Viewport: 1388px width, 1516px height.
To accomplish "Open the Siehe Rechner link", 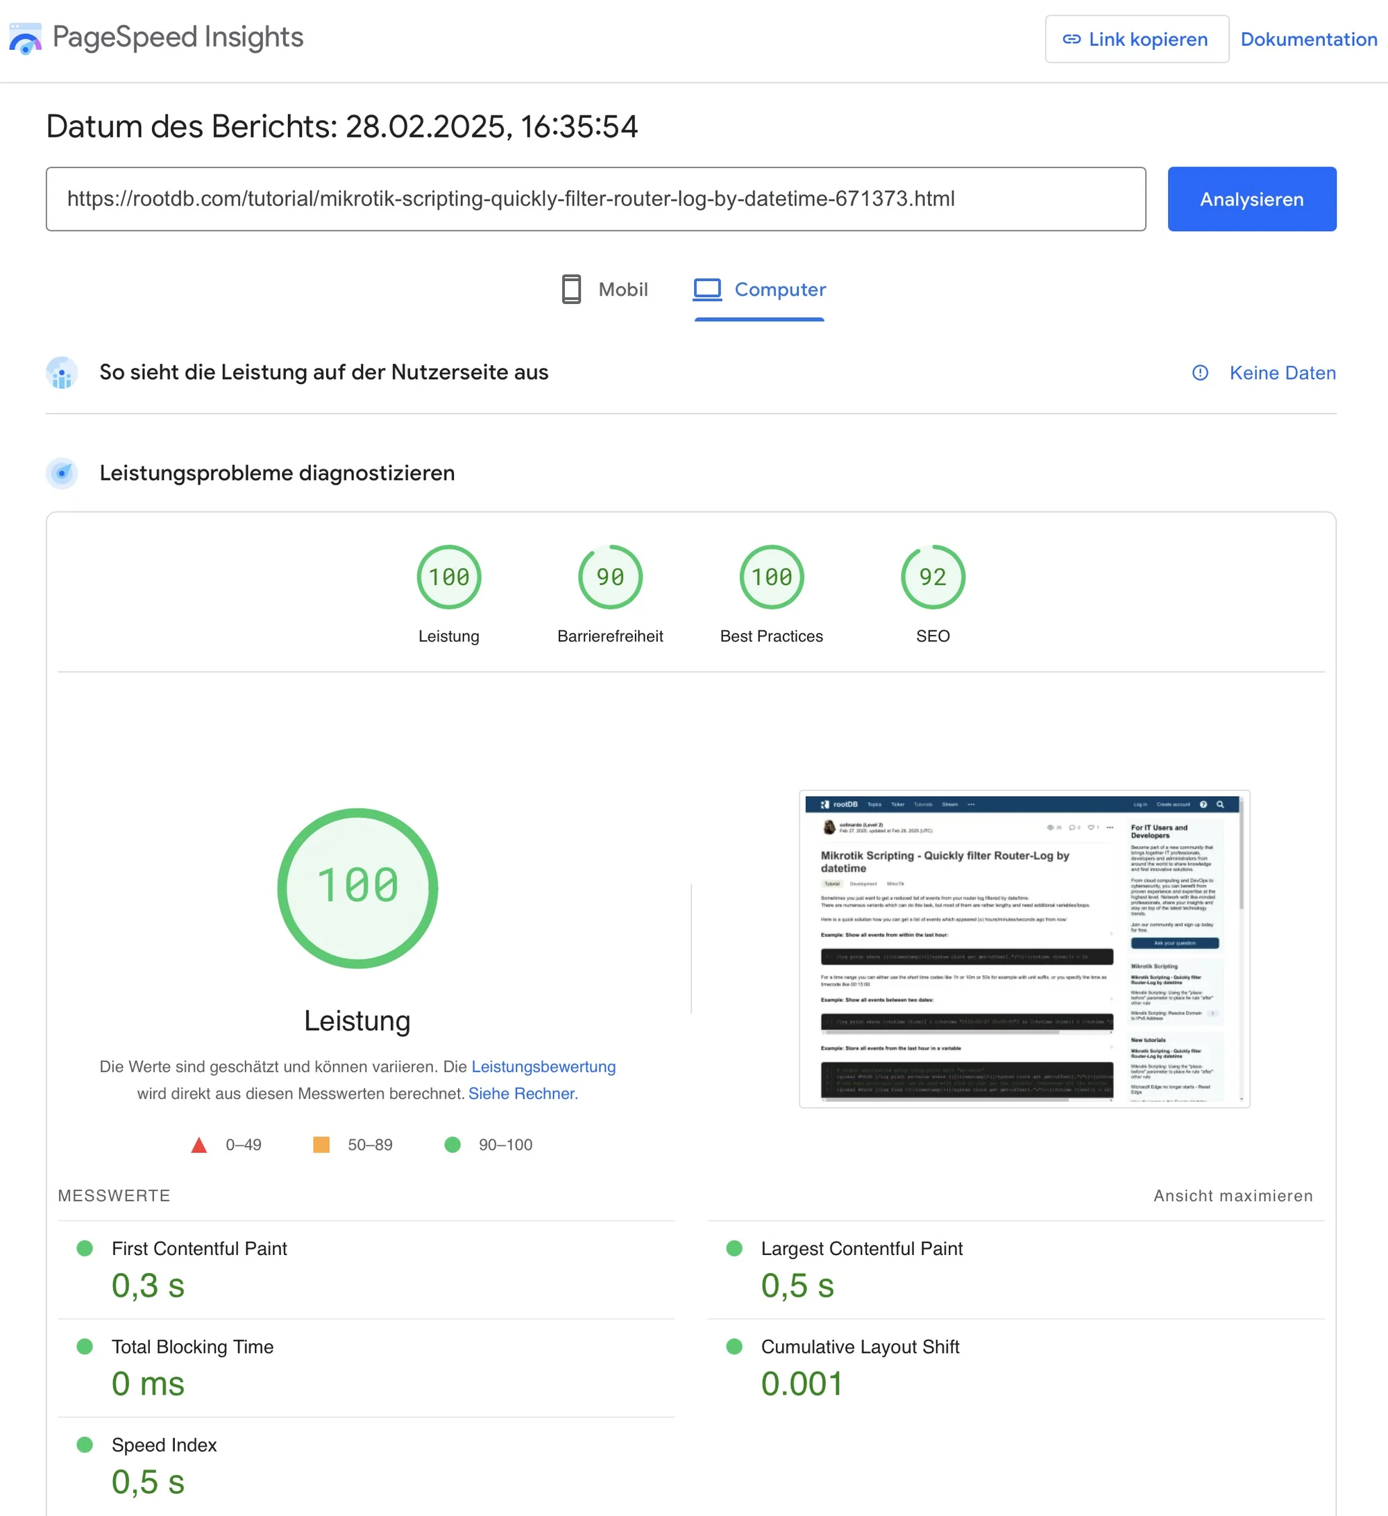I will pos(521,1093).
